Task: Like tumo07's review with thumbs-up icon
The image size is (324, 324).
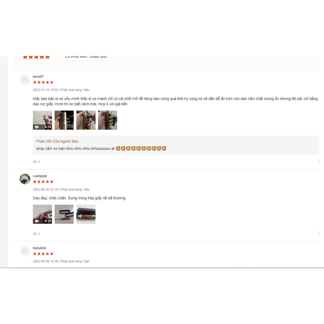Action: point(34,162)
